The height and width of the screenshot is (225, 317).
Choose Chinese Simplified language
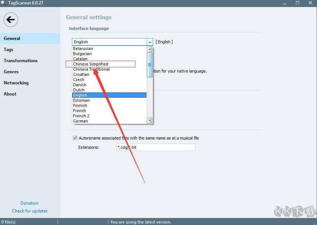109,64
